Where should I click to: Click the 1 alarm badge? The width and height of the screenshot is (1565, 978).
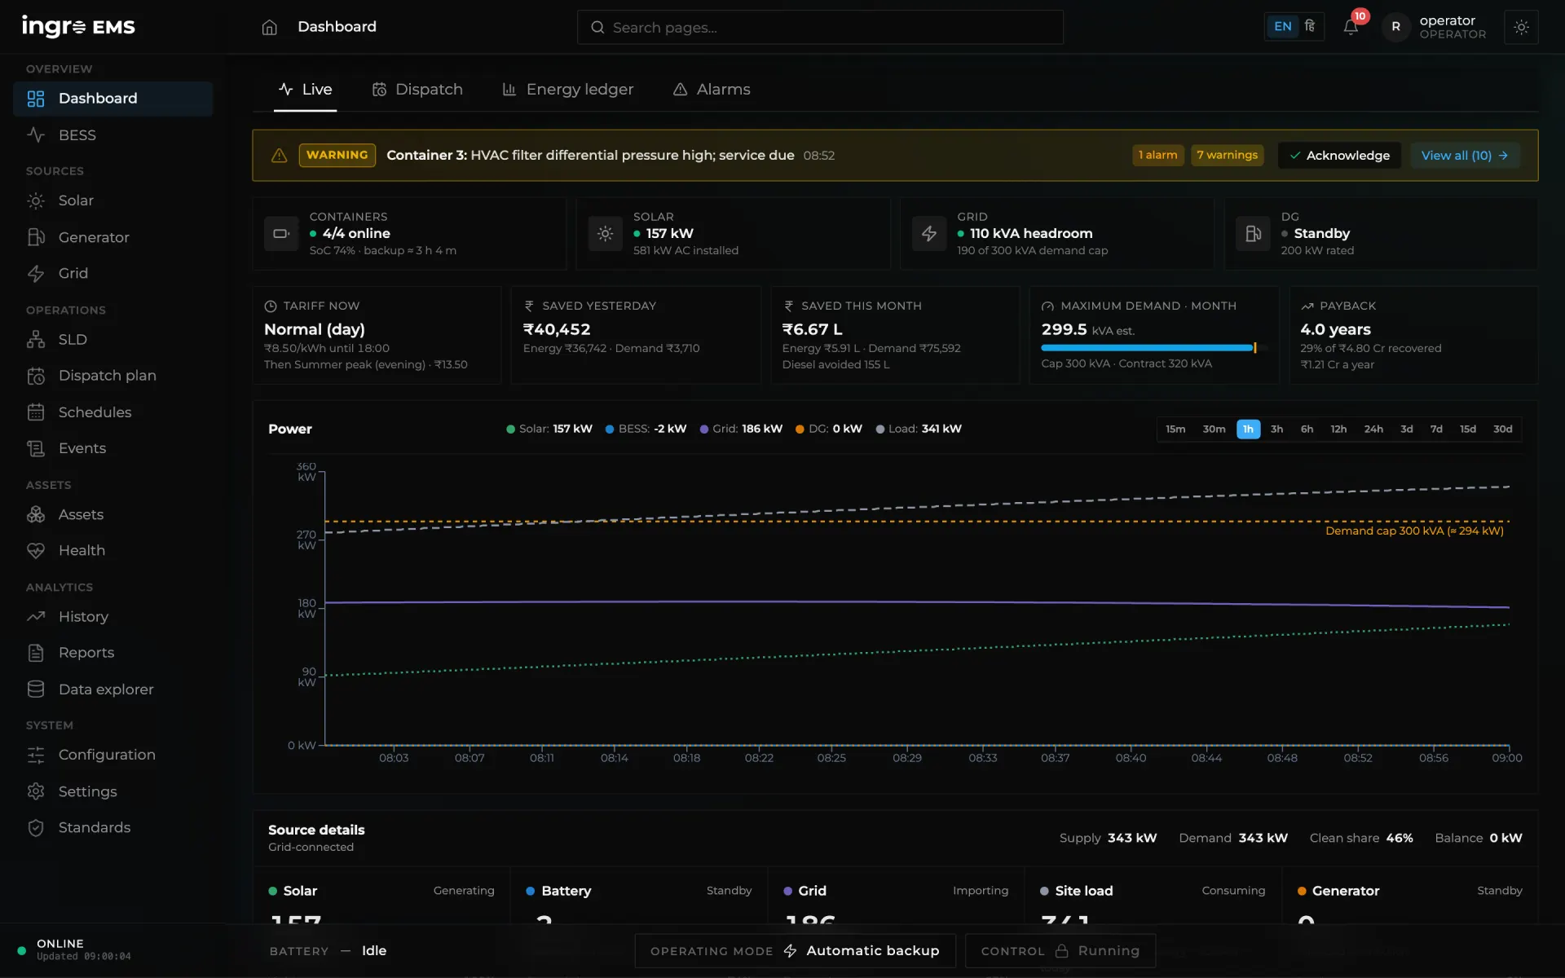pyautogui.click(x=1157, y=155)
